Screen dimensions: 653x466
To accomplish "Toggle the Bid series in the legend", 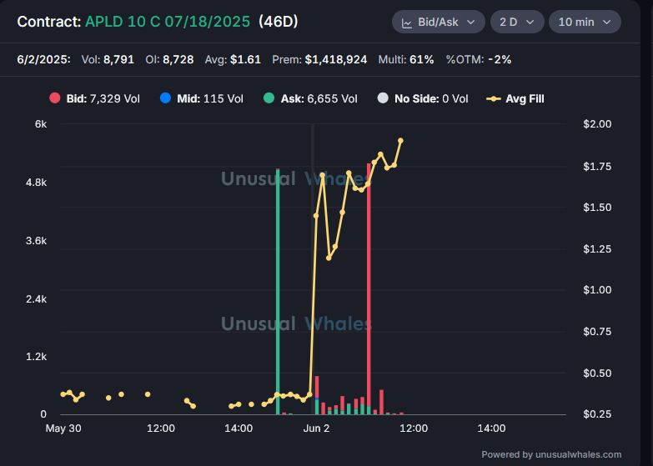I will pyautogui.click(x=95, y=98).
